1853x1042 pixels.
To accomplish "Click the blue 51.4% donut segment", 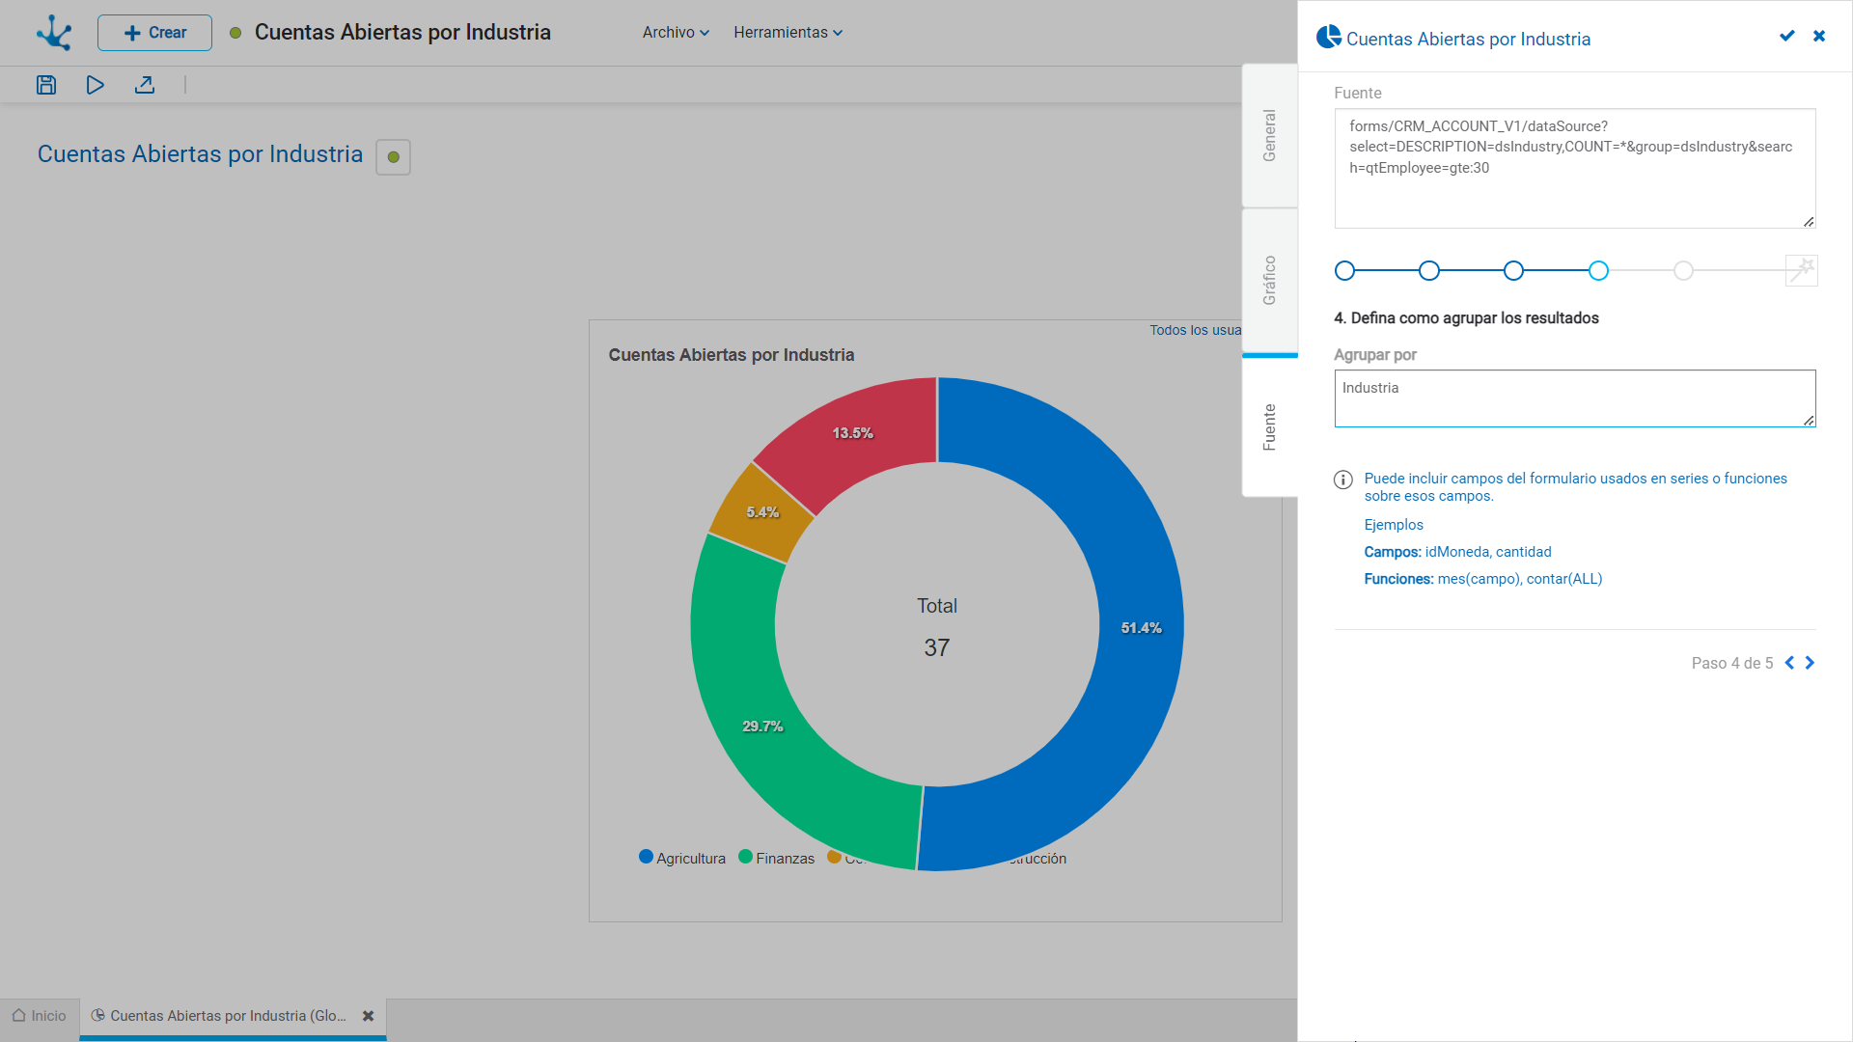I will point(1141,628).
